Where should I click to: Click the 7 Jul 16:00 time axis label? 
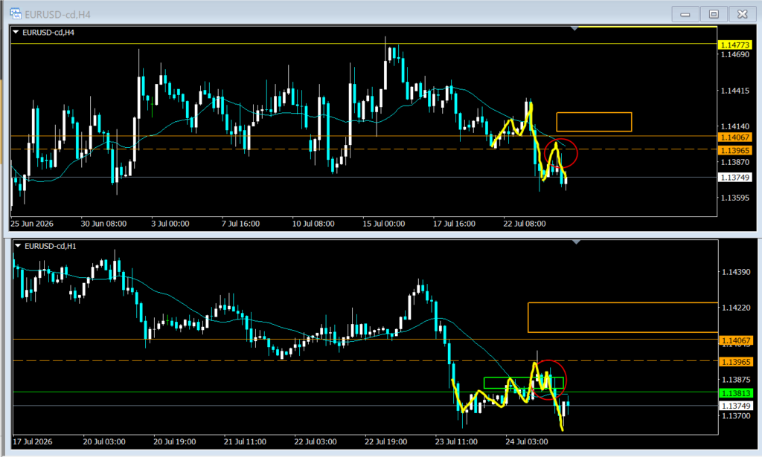pyautogui.click(x=240, y=224)
